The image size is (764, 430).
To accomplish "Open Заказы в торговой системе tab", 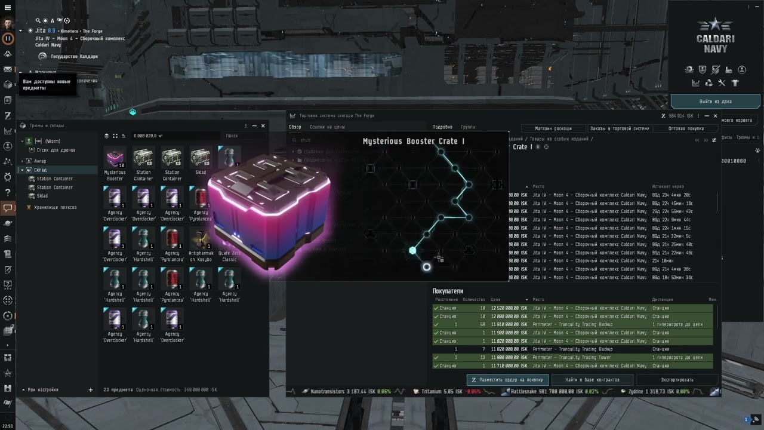I will (x=619, y=128).
